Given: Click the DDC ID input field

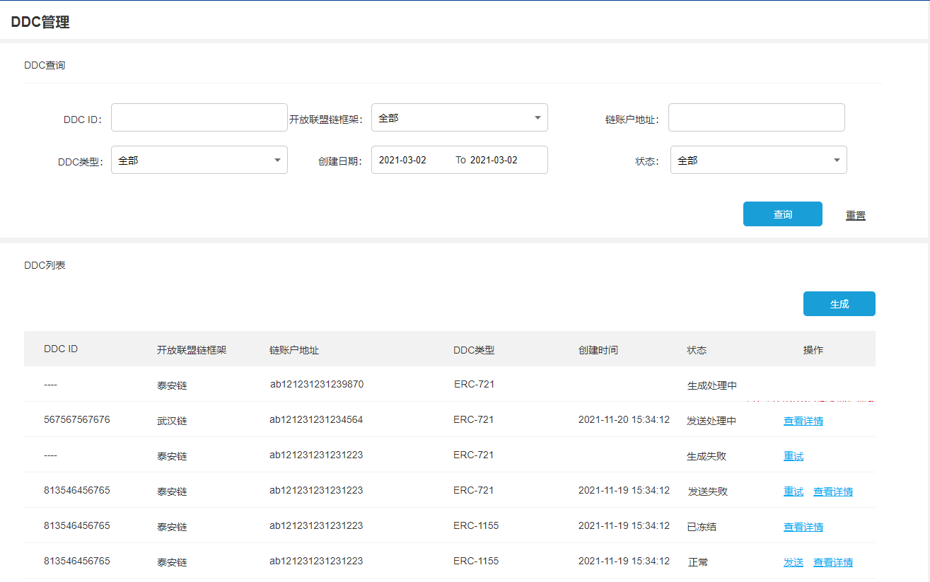Looking at the screenshot, I should [x=199, y=117].
